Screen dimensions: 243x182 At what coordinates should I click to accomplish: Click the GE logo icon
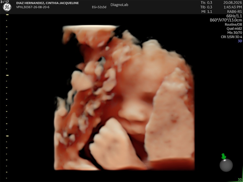tap(7, 7)
